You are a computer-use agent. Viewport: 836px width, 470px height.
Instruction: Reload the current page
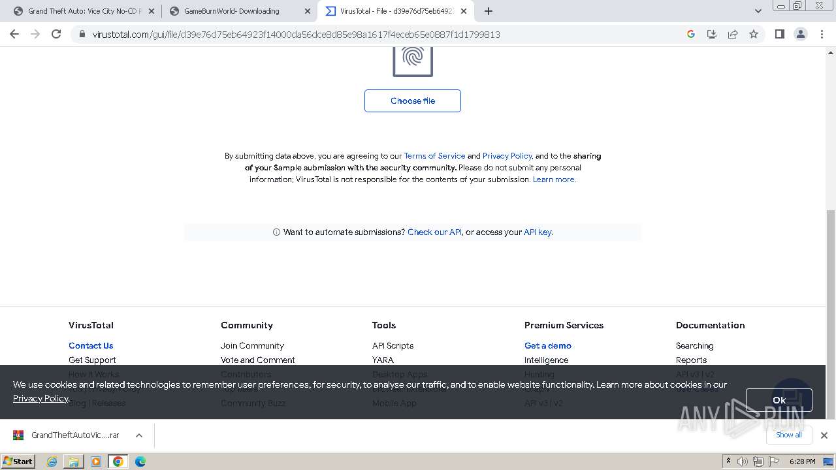[56, 34]
